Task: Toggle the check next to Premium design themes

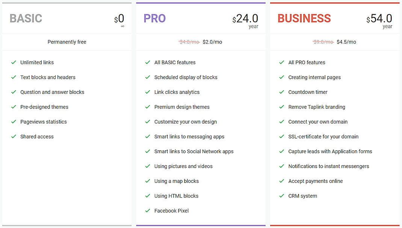Action: click(x=148, y=107)
